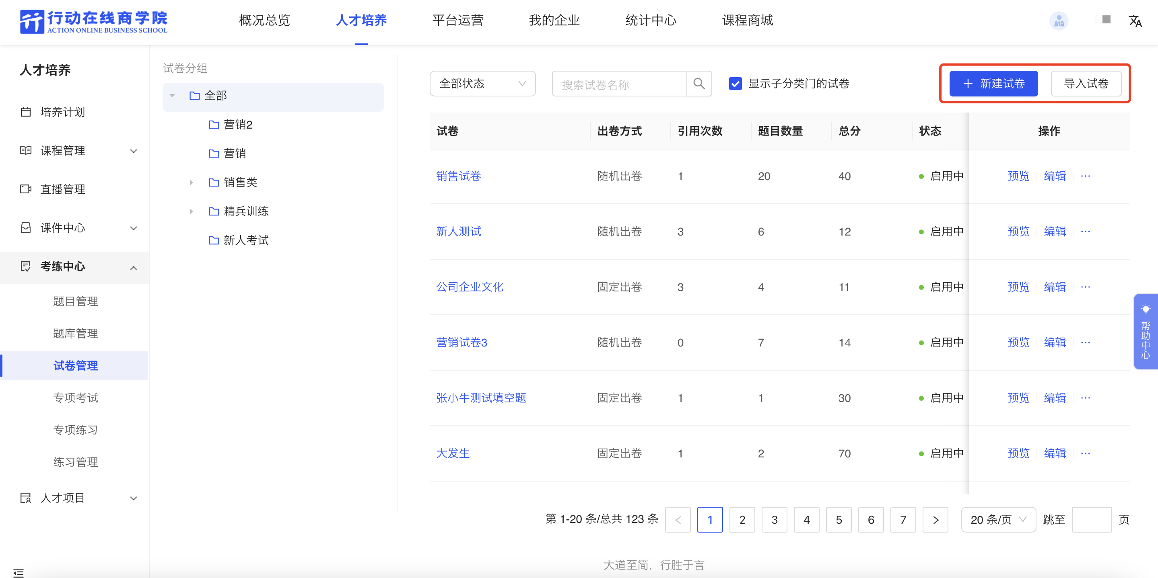Screen dimensions: 1158x578
Task: Preview the 营销试卷3 paper
Action: point(1018,342)
